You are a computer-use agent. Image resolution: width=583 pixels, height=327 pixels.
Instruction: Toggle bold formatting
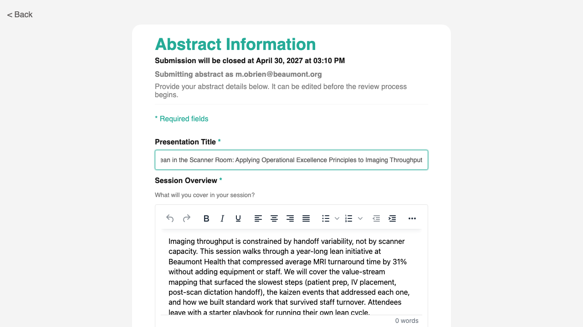tap(206, 218)
